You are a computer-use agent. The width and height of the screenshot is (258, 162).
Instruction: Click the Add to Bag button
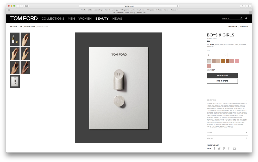coord(222,75)
